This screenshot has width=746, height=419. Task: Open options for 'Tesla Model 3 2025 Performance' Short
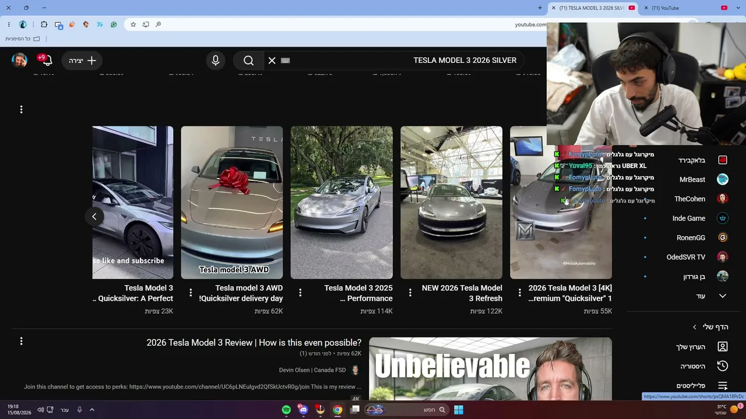tap(300, 293)
